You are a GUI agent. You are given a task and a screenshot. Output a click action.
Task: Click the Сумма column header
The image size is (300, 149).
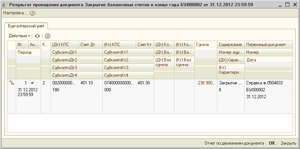(x=202, y=45)
